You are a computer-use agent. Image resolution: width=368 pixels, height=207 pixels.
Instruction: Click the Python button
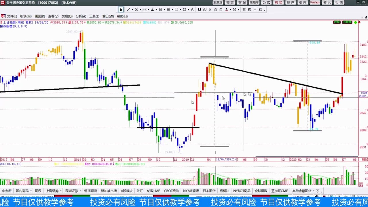(315, 2)
